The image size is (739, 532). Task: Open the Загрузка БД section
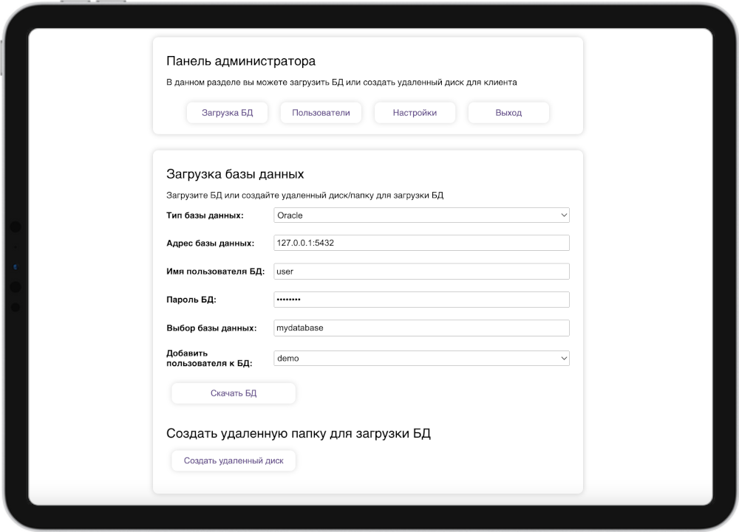(228, 113)
